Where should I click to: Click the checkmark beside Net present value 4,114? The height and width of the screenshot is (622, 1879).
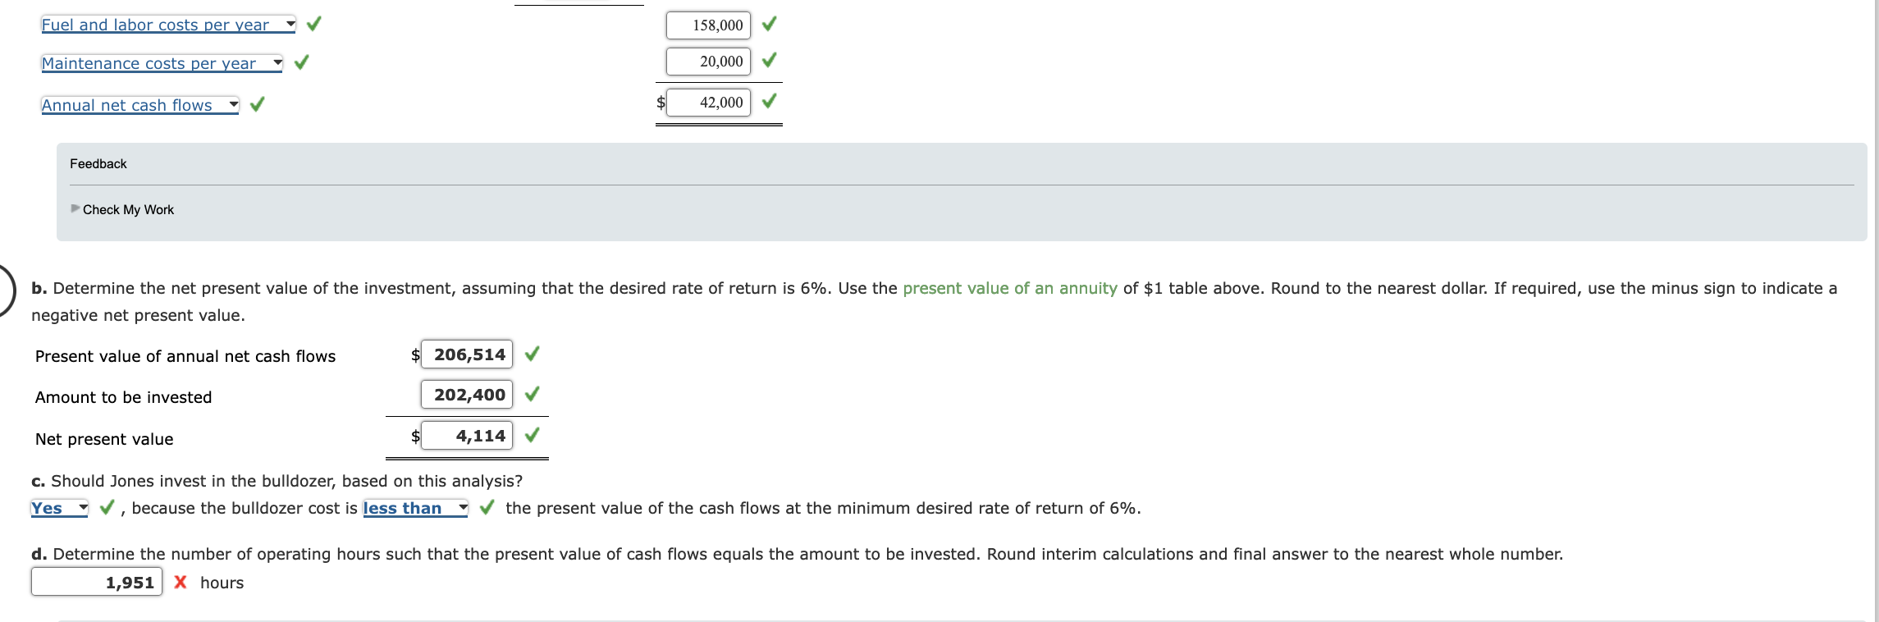point(532,435)
